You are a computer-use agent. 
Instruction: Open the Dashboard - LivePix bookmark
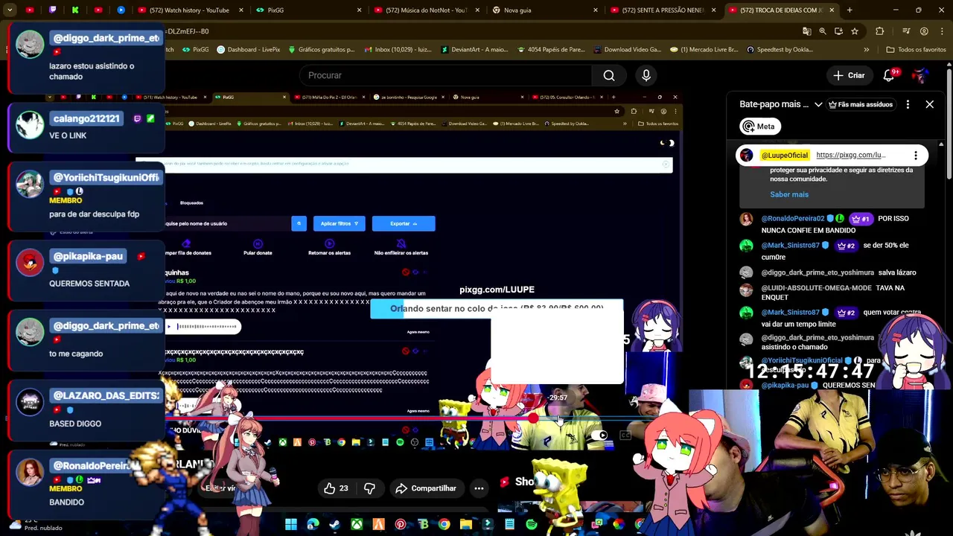pos(248,50)
